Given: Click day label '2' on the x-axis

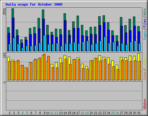Looking at the screenshot, I should click(x=14, y=113).
